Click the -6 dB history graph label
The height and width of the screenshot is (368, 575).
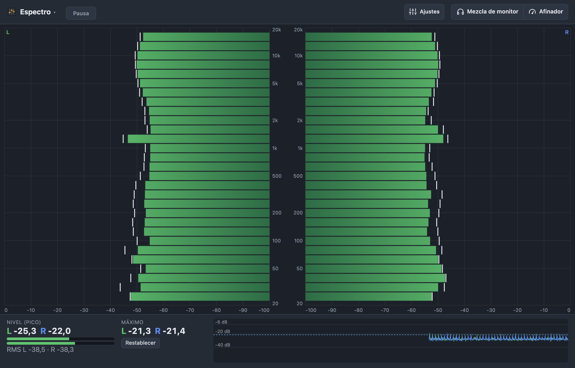tap(221, 322)
